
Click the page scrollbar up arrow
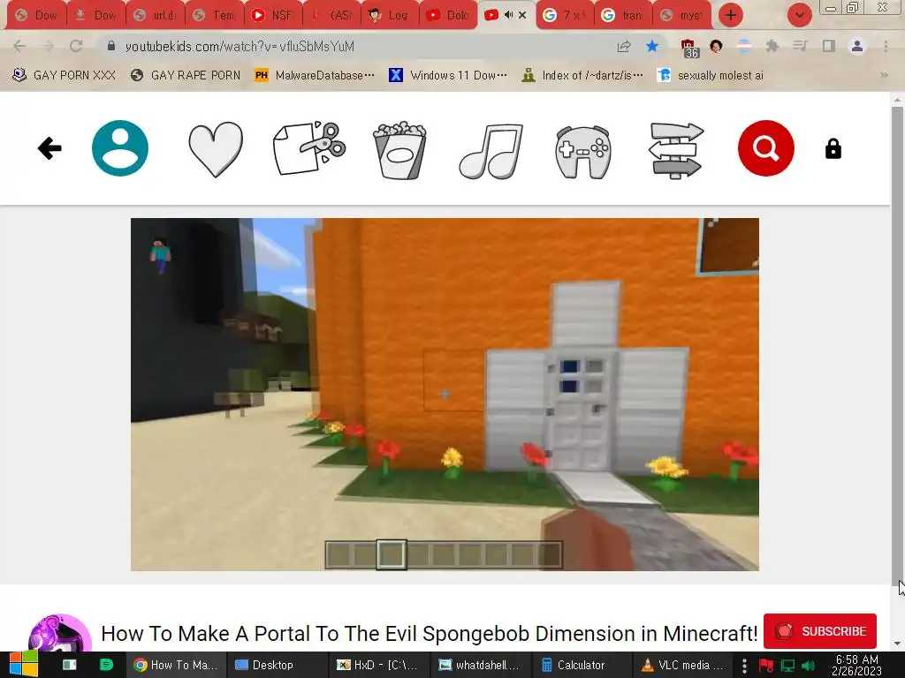point(897,99)
